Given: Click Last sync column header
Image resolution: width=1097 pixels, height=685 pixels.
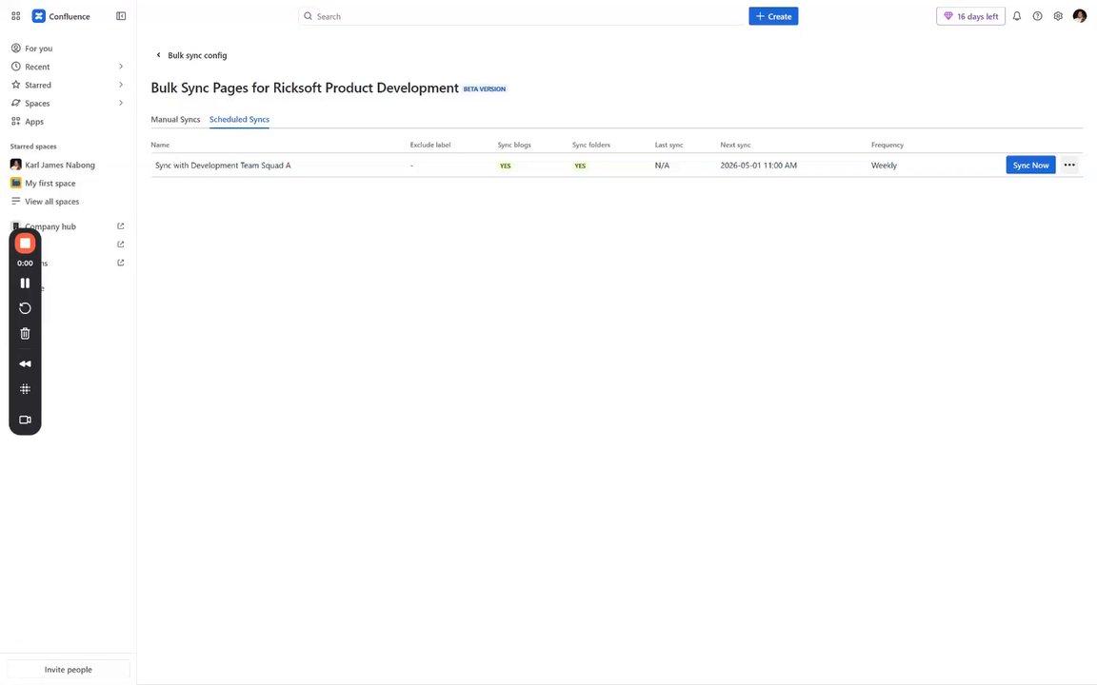Looking at the screenshot, I should [668, 145].
